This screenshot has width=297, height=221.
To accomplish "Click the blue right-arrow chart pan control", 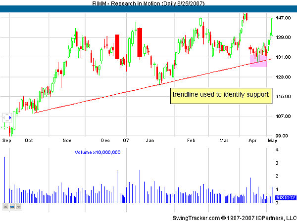I will [x=10, y=118].
